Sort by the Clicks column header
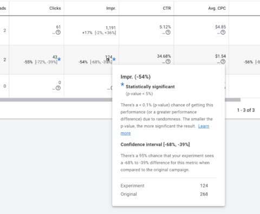 (55, 8)
